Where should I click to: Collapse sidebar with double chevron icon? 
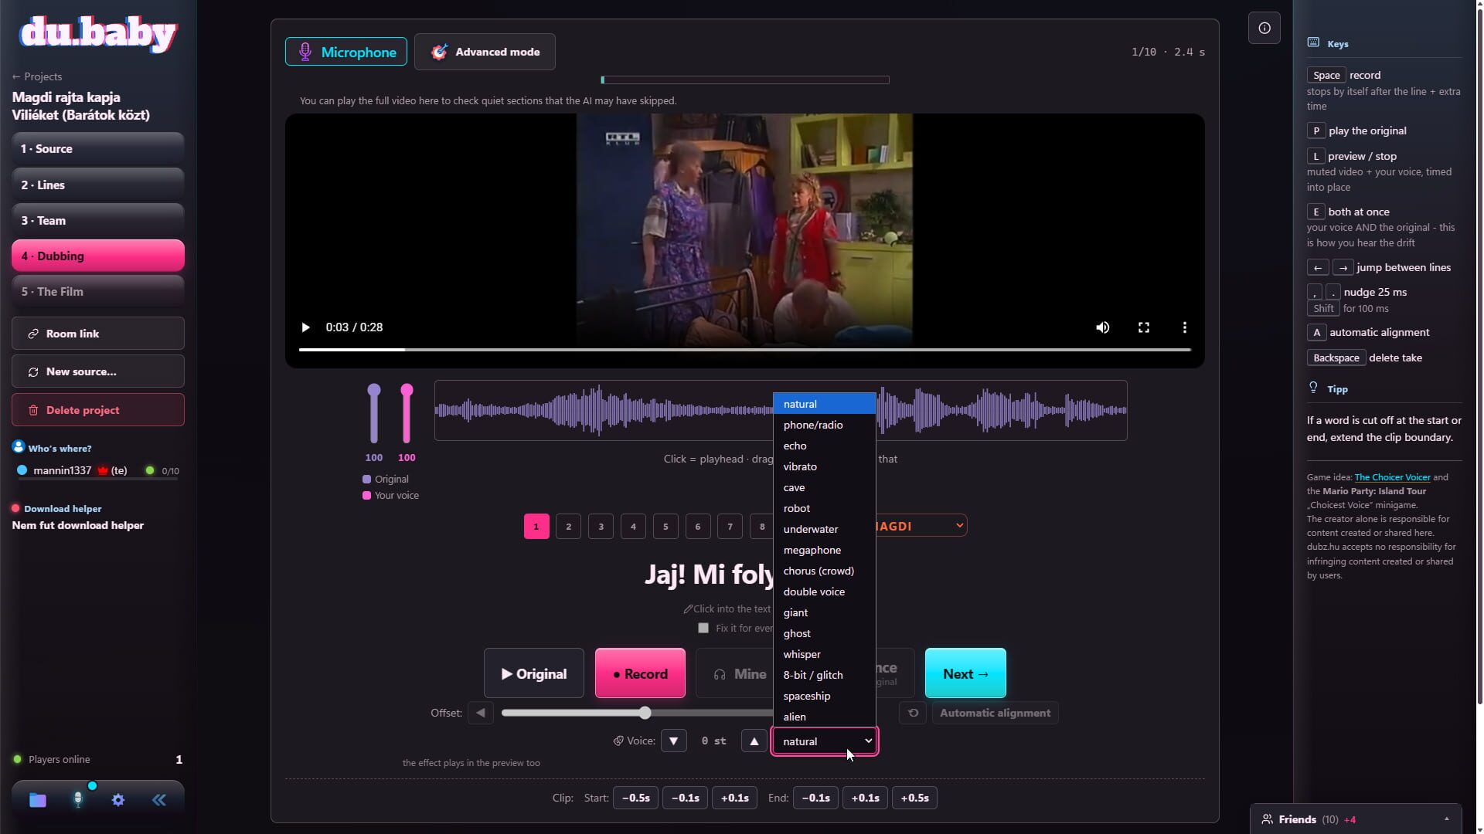159,800
